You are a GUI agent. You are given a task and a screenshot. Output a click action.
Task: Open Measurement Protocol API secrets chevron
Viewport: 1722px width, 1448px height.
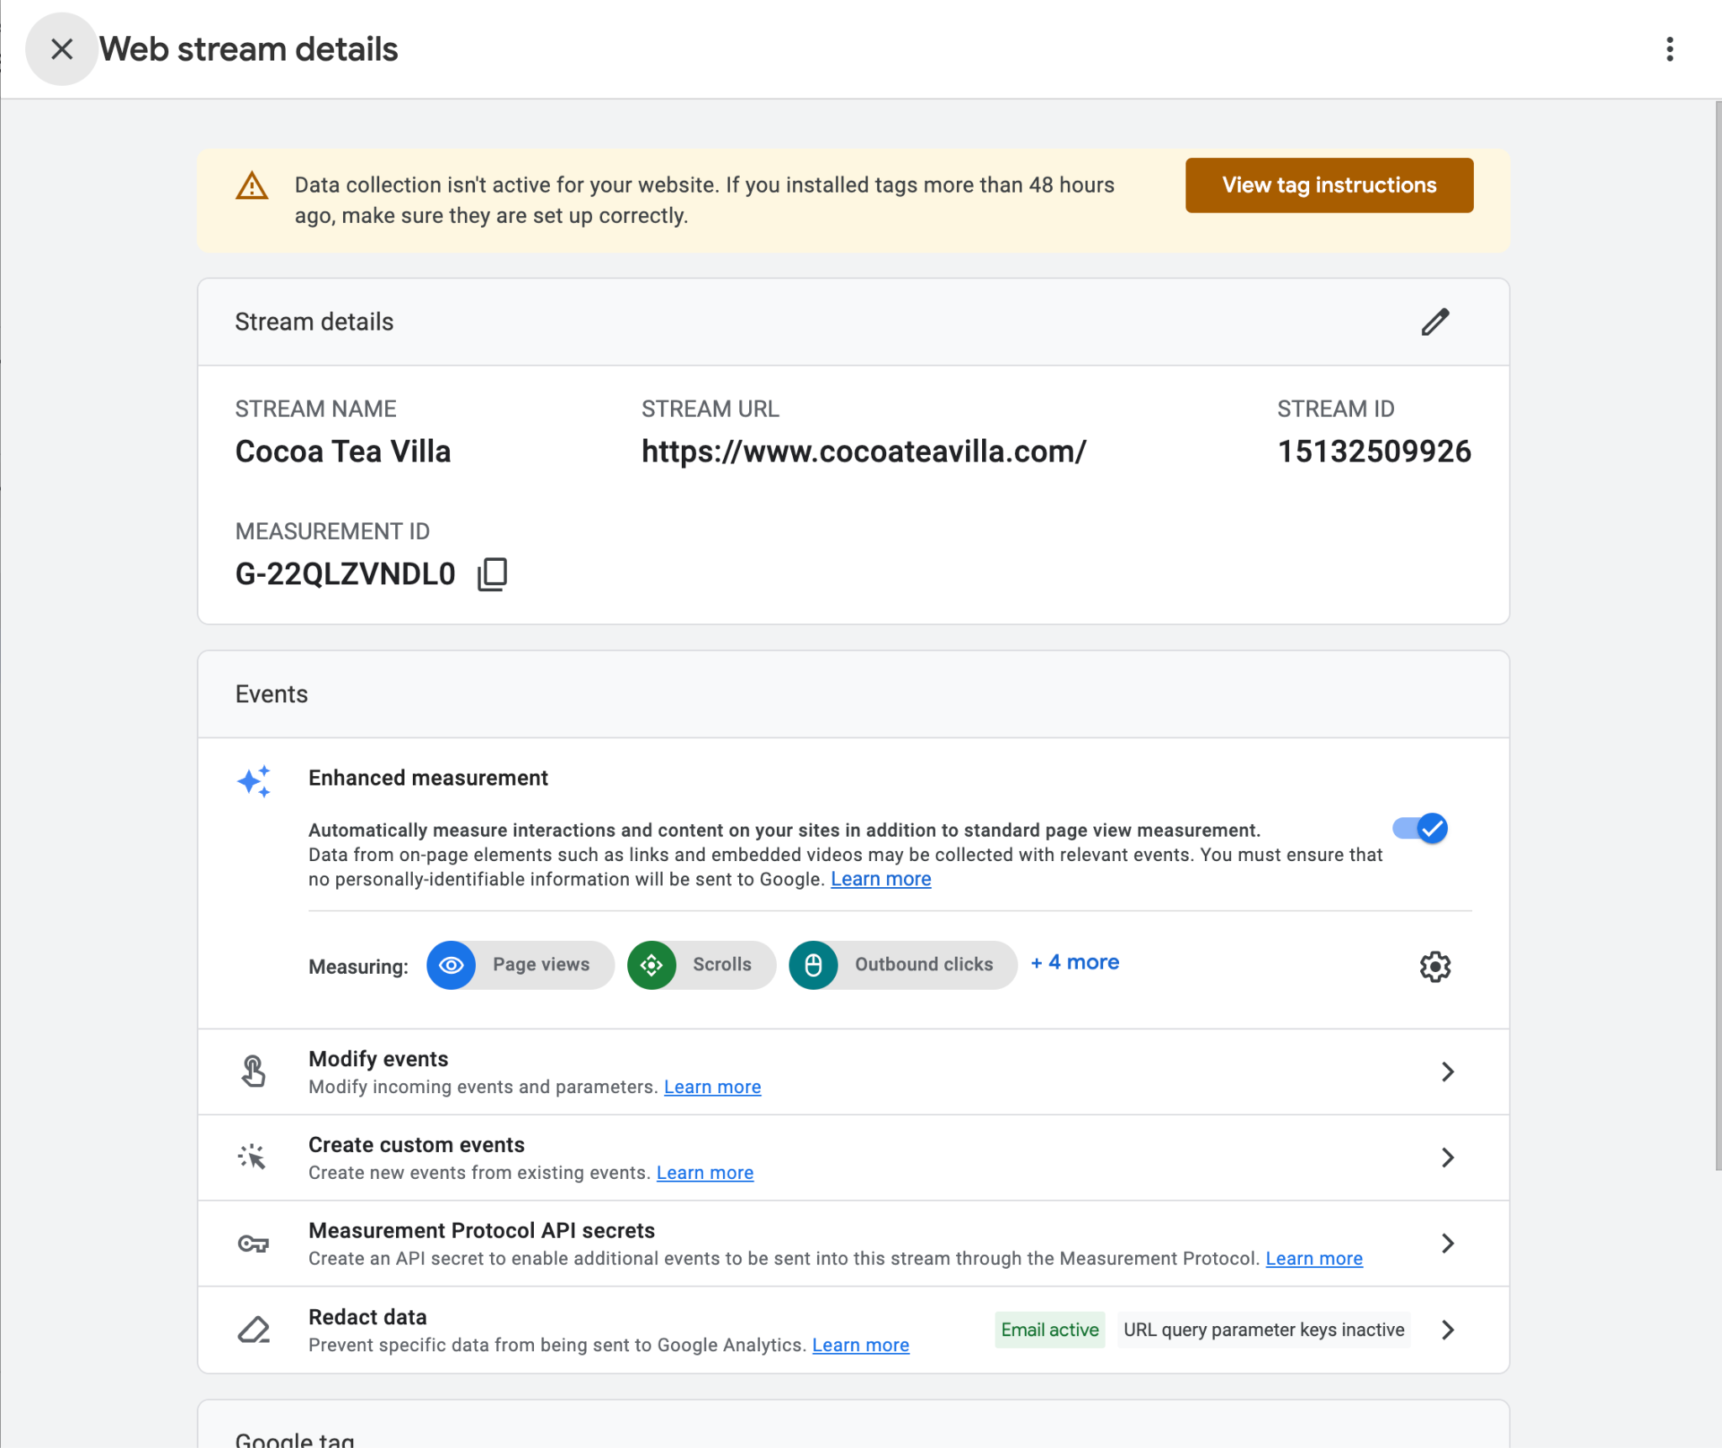click(1447, 1243)
